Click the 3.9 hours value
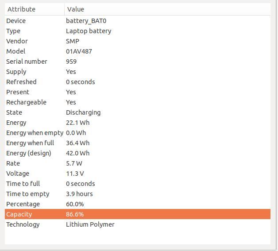 79,194
